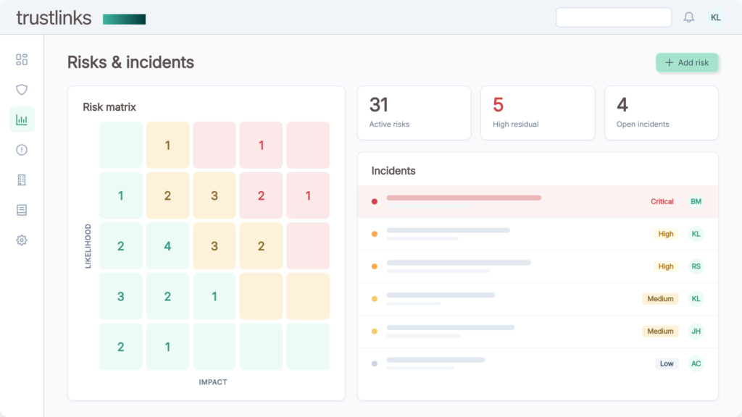This screenshot has width=742, height=417.
Task: Open the KL user avatar in header
Action: click(715, 17)
